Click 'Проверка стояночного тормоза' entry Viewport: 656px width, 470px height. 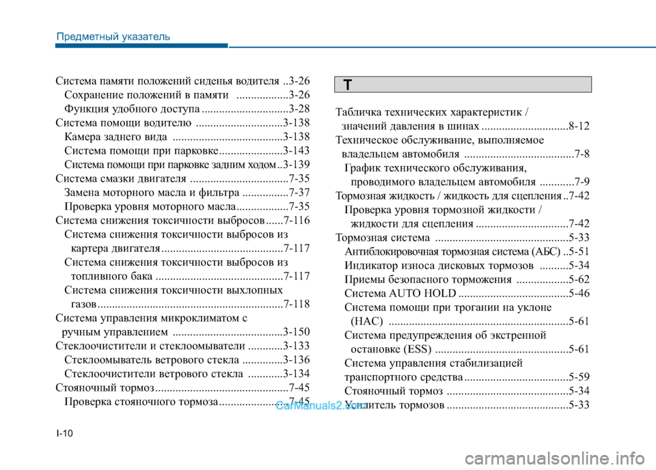pyautogui.click(x=187, y=402)
